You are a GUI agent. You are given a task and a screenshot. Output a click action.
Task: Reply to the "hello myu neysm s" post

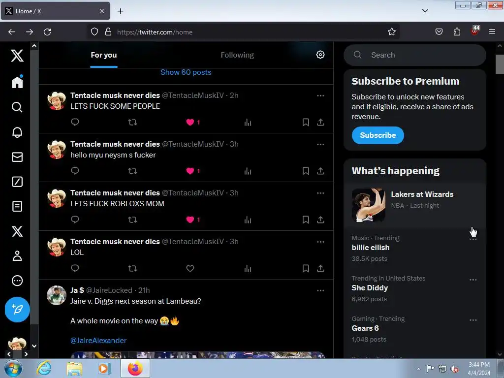pos(75,171)
